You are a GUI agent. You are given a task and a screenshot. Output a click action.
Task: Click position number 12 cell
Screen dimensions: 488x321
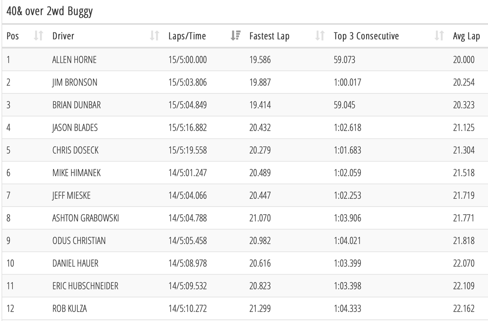pyautogui.click(x=11, y=309)
